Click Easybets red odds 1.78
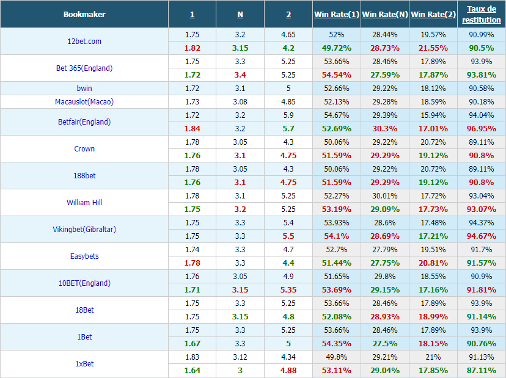This screenshot has height=378, width=506. (192, 263)
